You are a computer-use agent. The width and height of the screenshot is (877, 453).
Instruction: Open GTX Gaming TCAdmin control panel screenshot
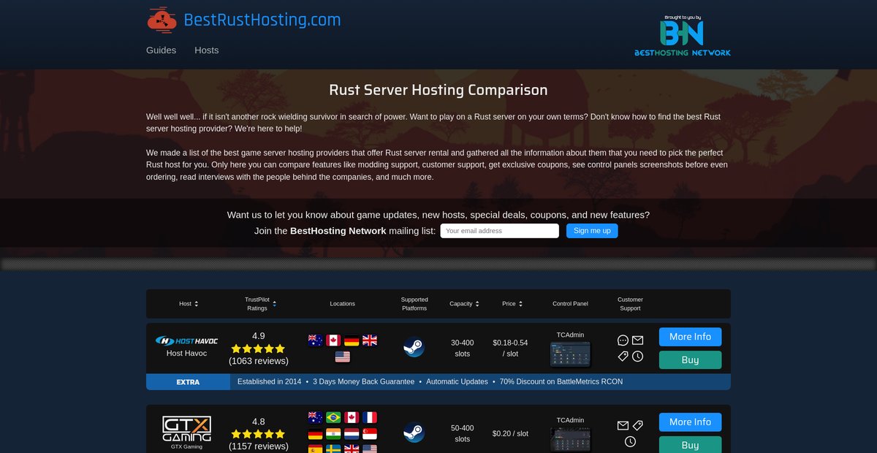click(570, 440)
